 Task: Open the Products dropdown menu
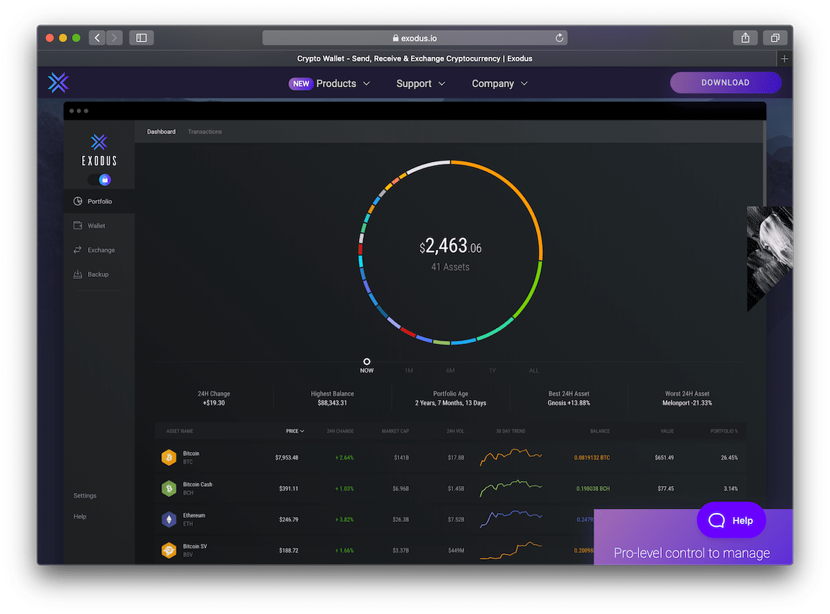tap(337, 83)
